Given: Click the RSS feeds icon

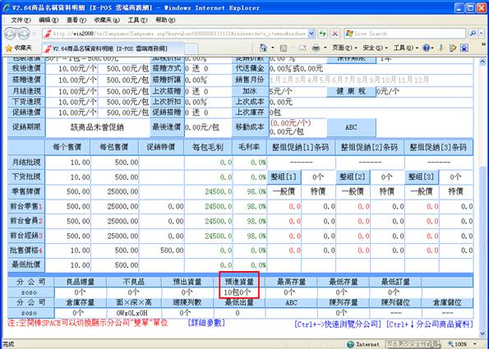Looking at the screenshot, I should [x=284, y=48].
